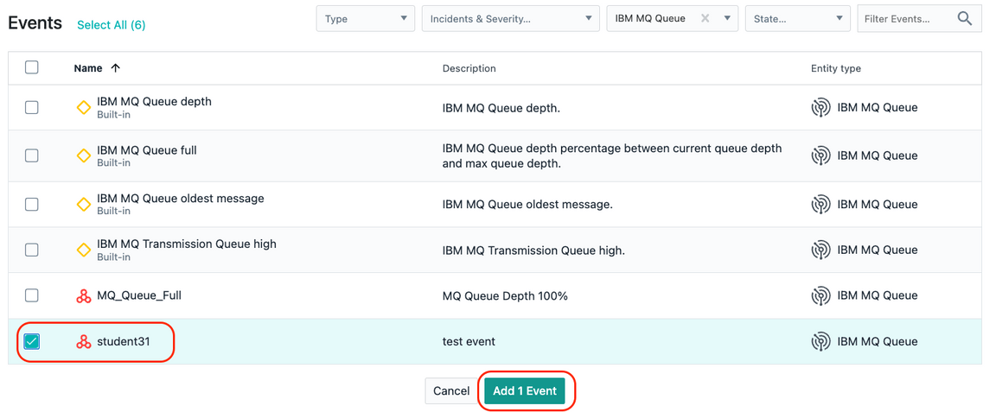Click the yellow diamond icon beside IBM MQ Queue depth

tap(83, 107)
